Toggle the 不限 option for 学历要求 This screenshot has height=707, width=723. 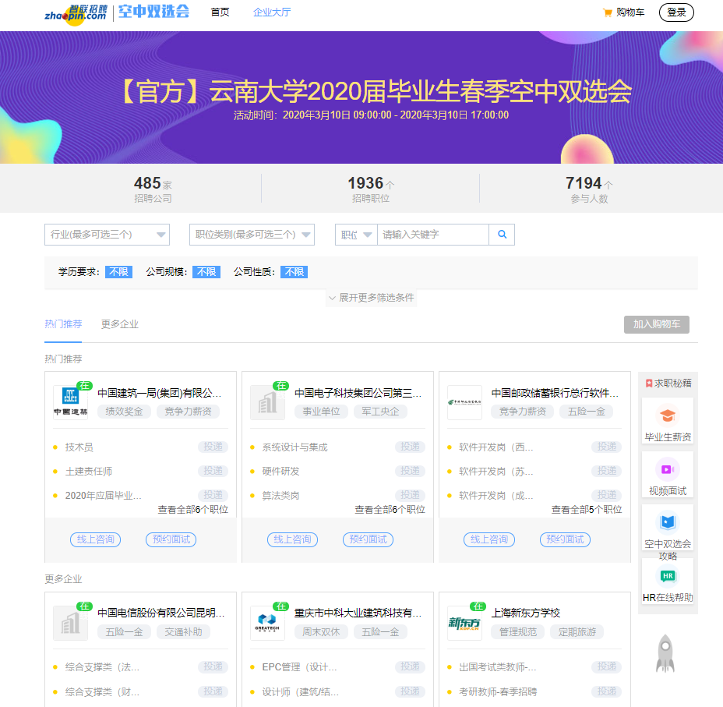click(x=118, y=272)
